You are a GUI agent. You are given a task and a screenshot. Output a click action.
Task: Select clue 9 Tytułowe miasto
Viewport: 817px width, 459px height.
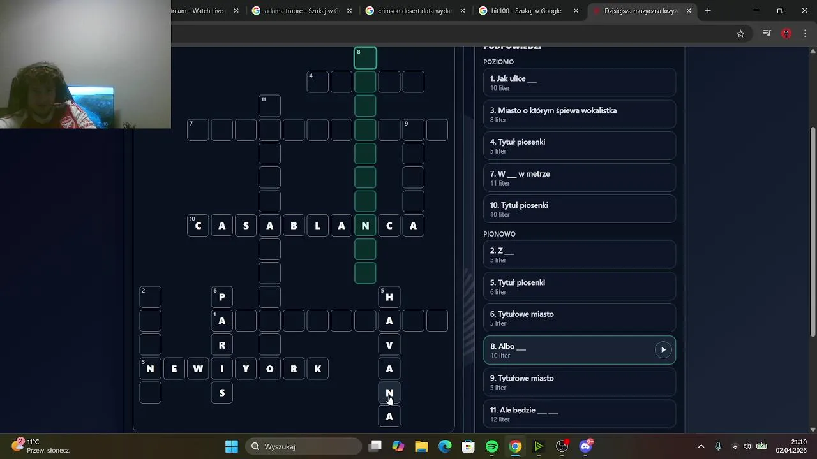[x=580, y=382]
